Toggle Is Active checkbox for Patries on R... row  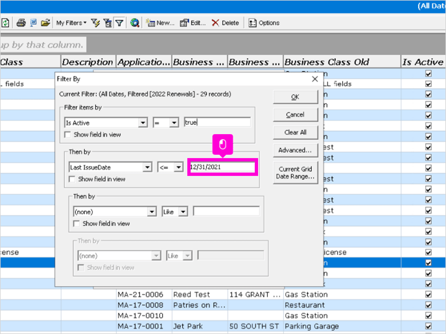[x=428, y=305]
